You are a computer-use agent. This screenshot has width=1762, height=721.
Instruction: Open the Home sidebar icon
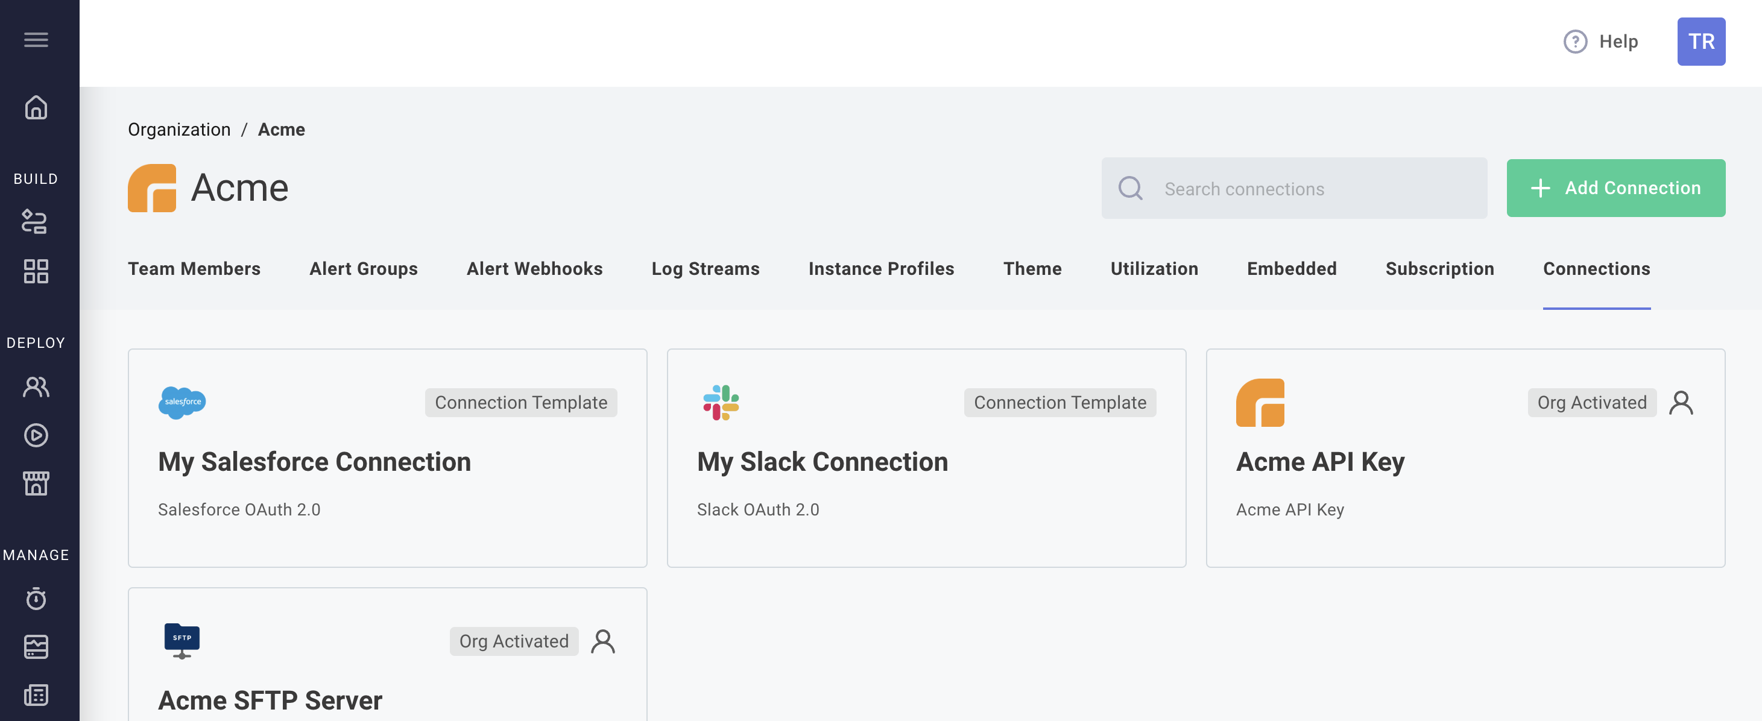(x=36, y=108)
